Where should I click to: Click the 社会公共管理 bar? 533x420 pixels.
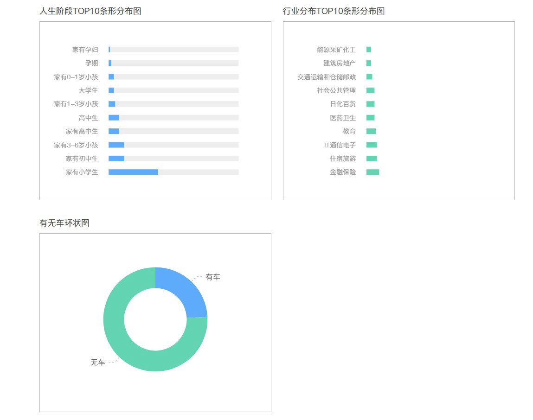coord(370,90)
